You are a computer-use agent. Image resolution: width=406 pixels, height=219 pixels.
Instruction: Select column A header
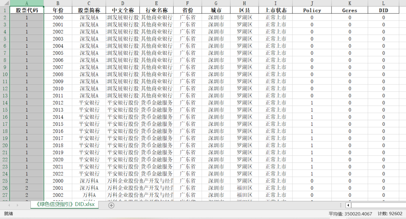pos(27,3)
